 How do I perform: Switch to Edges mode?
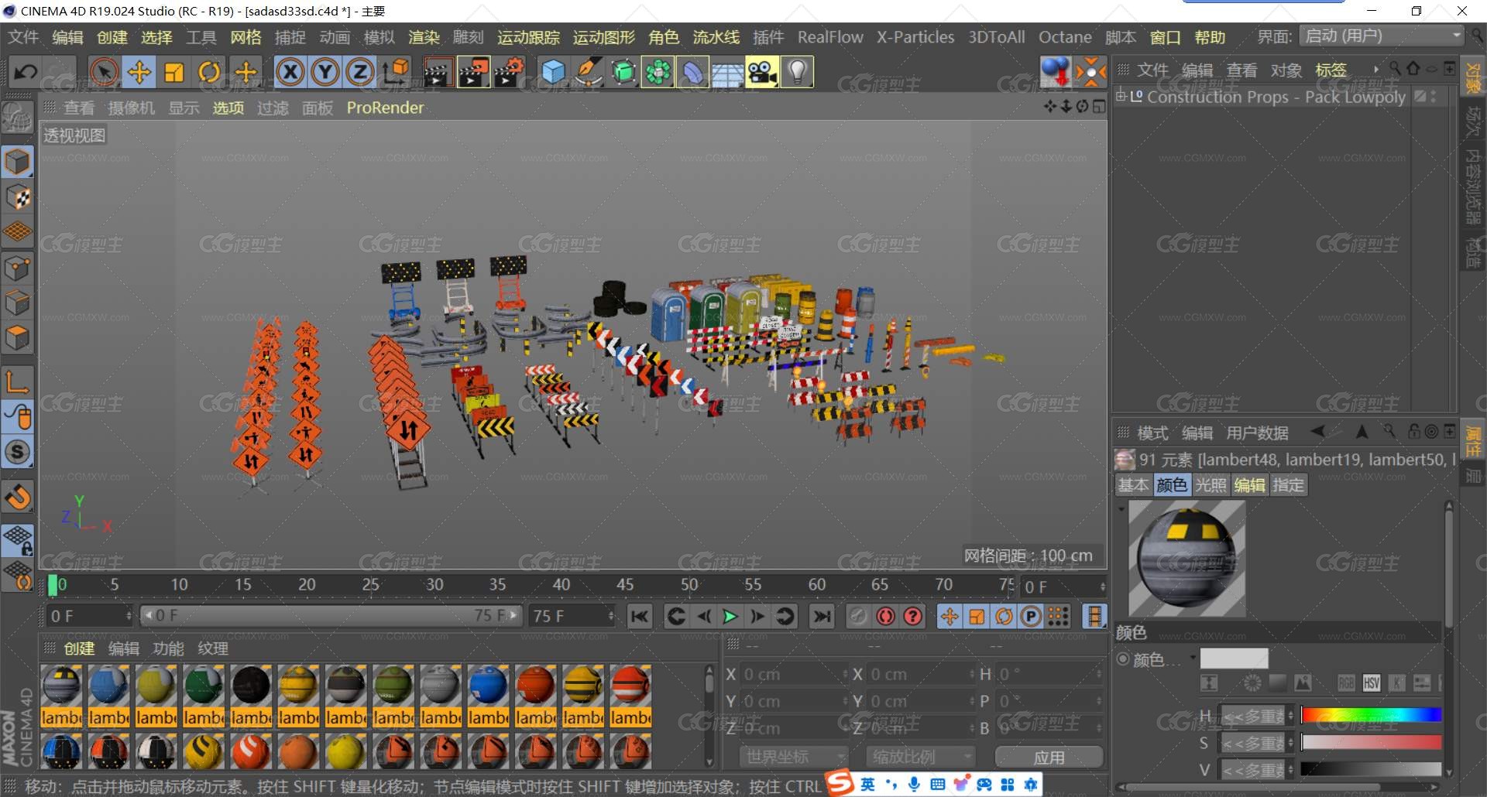point(18,303)
